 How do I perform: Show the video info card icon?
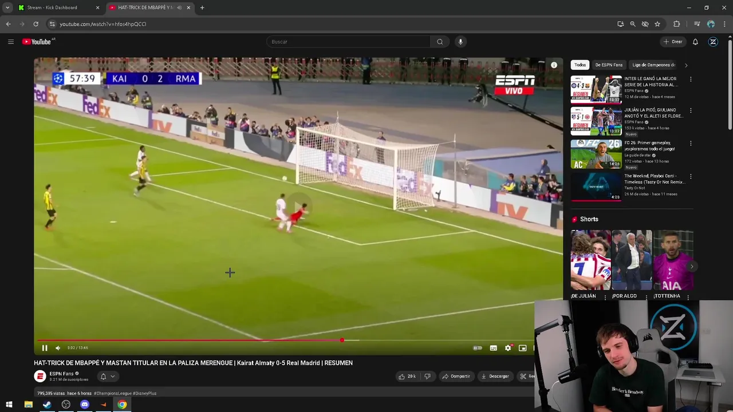click(x=554, y=65)
